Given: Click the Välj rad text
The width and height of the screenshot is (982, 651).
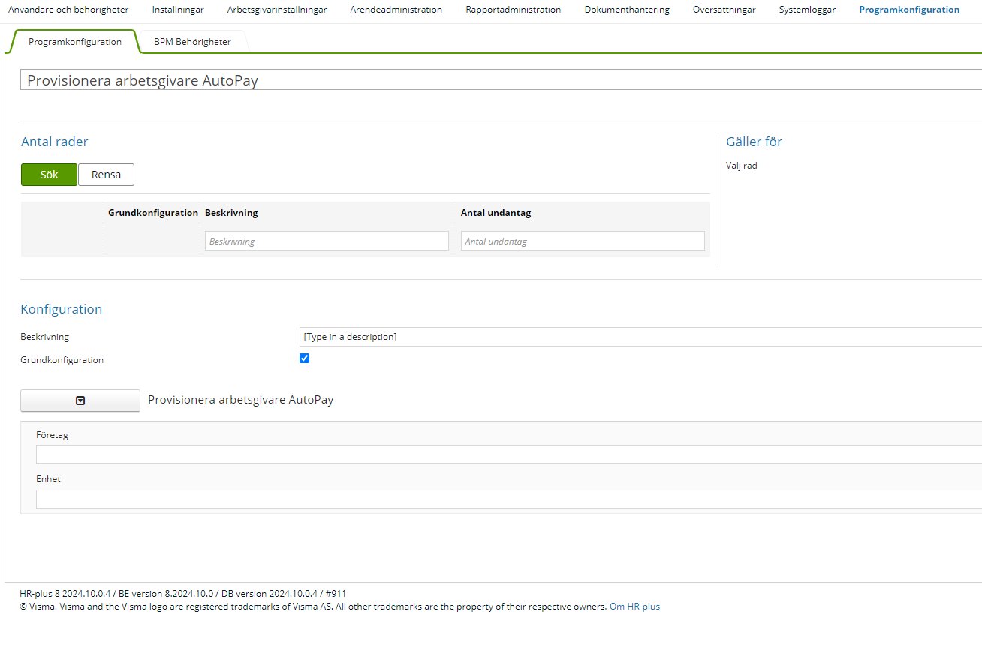Looking at the screenshot, I should point(742,166).
